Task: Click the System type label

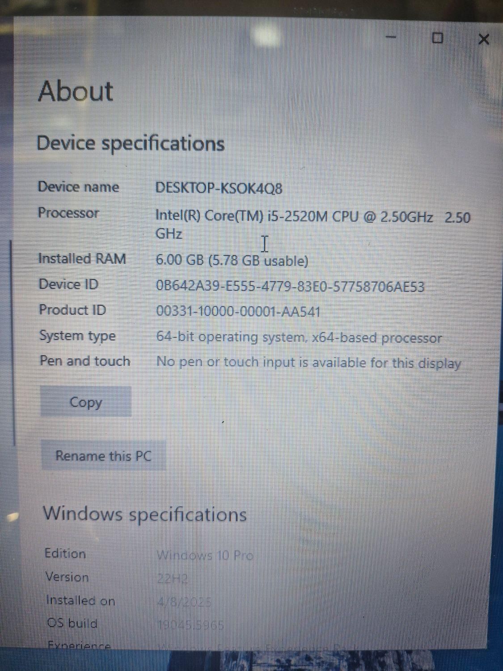Action: coord(77,335)
